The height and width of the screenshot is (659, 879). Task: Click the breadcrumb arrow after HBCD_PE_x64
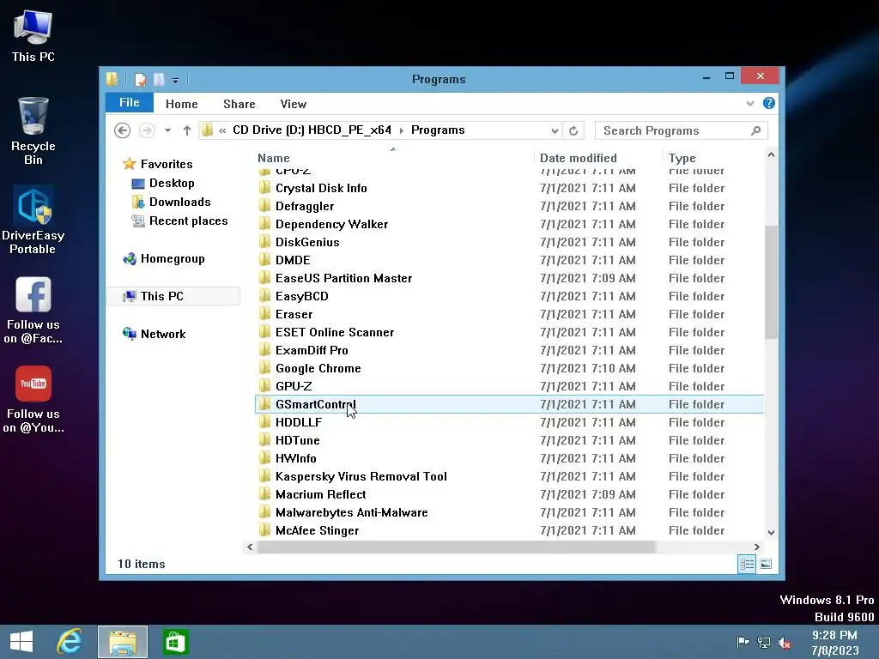point(402,130)
